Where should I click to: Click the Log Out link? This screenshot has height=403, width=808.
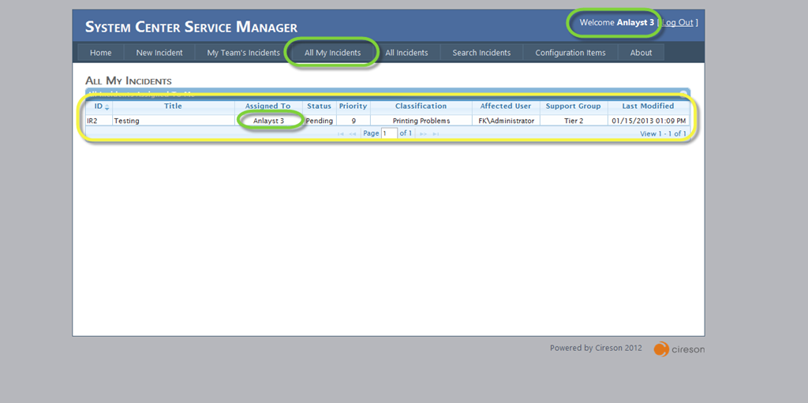pos(678,22)
